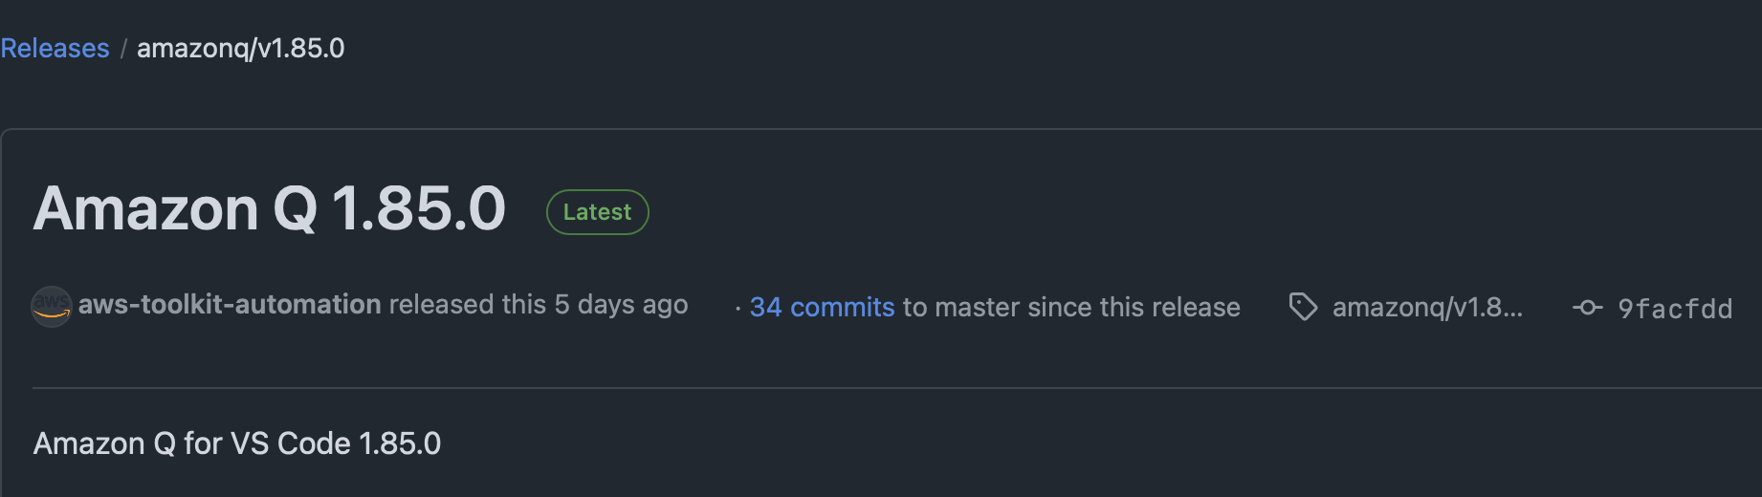Click the "to master since this release" text

(x=1071, y=307)
